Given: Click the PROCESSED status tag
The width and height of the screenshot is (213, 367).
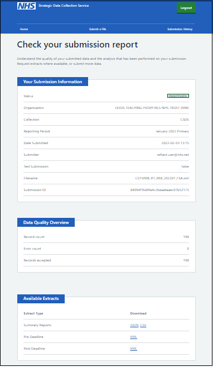Looking at the screenshot, I should point(178,96).
